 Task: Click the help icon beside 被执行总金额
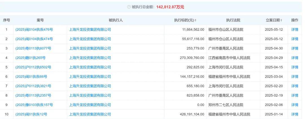tap(129, 7)
